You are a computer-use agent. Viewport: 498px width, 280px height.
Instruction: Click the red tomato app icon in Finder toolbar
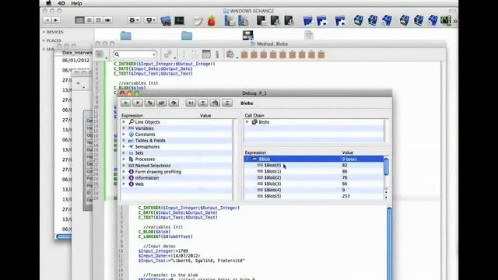(x=212, y=21)
